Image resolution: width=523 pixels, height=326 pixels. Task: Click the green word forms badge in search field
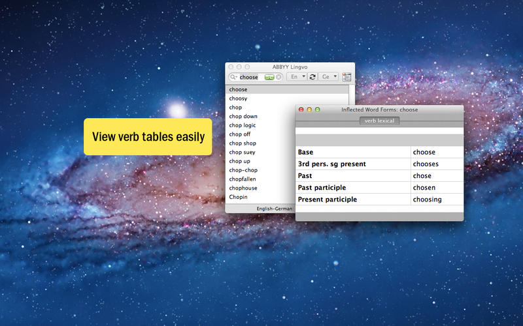coord(269,77)
